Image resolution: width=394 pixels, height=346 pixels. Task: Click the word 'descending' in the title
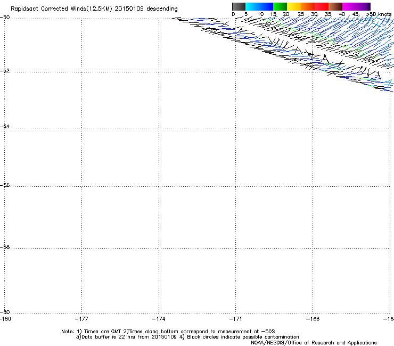coord(162,9)
